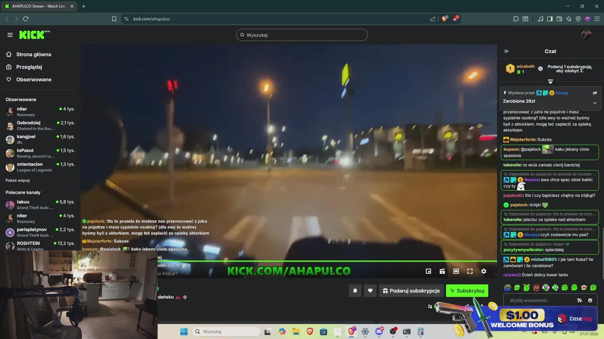Image resolution: width=604 pixels, height=339 pixels.
Task: Open File Explorer from taskbar
Action: (x=296, y=331)
